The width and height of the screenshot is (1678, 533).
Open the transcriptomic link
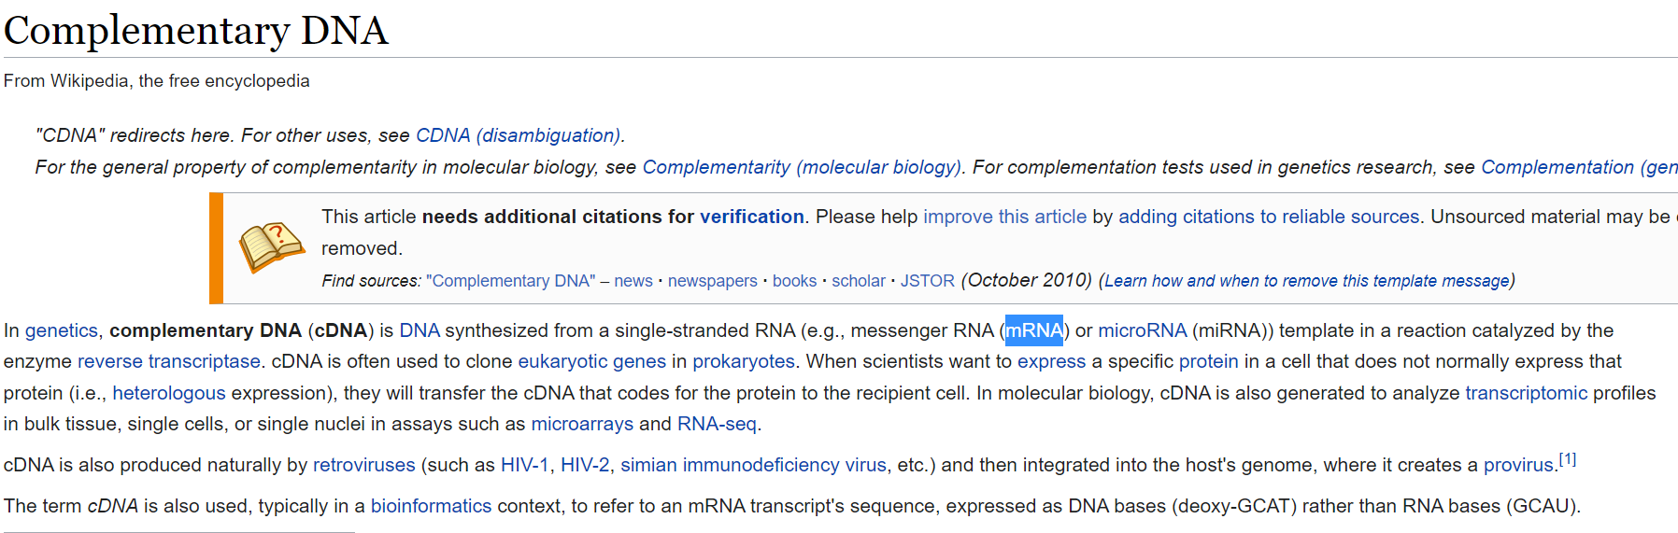[1526, 393]
